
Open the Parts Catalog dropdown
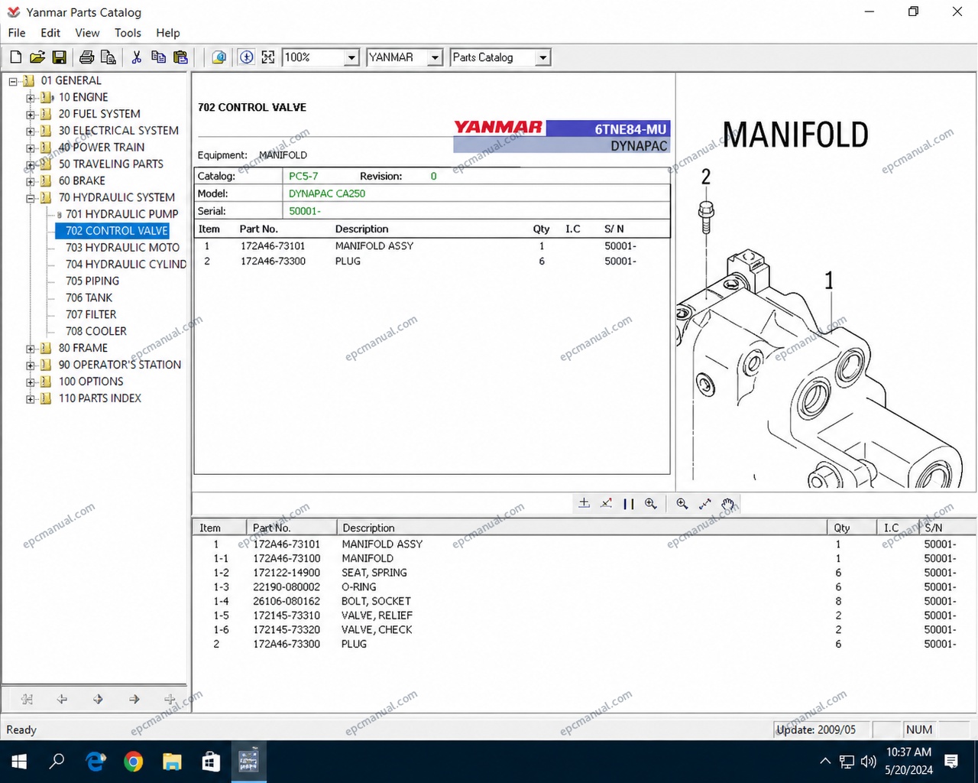542,57
